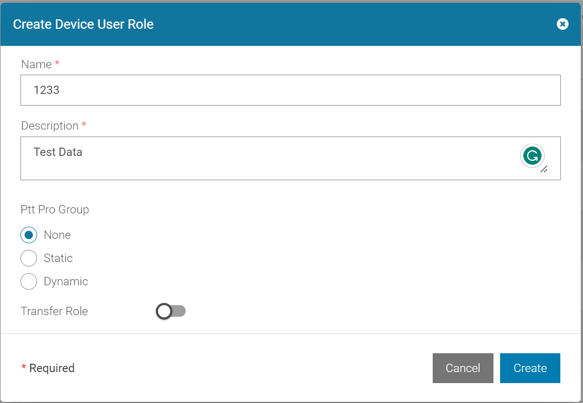Viewport: 583px width, 403px height.
Task: Click the Cancel button
Action: coord(463,368)
